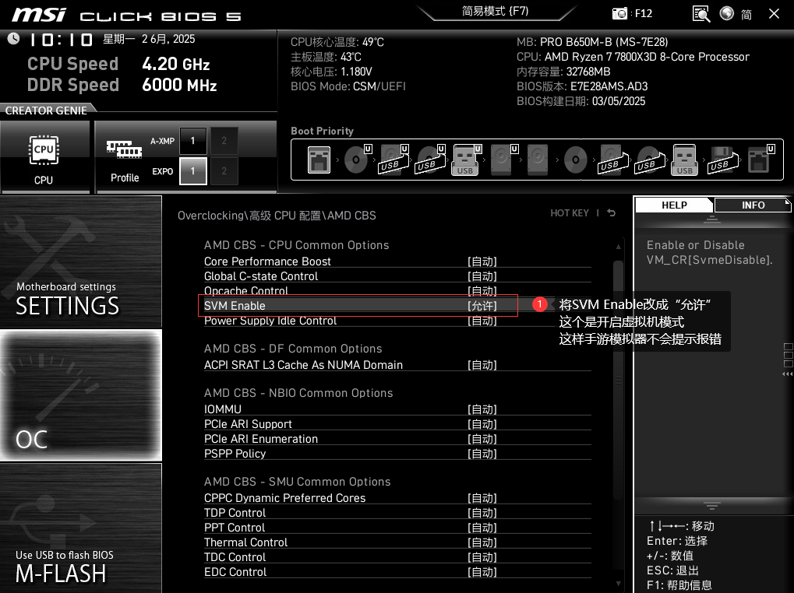
Task: Open the SETTINGS menu section
Action: click(80, 262)
